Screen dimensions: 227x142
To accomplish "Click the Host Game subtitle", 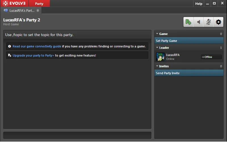I will coord(11,24).
